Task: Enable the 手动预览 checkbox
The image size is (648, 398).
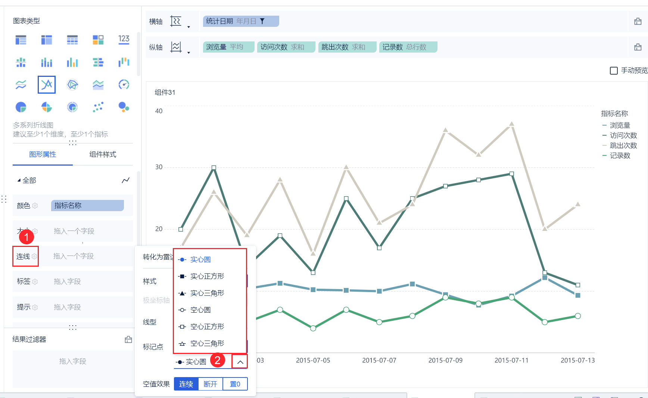Action: [614, 70]
